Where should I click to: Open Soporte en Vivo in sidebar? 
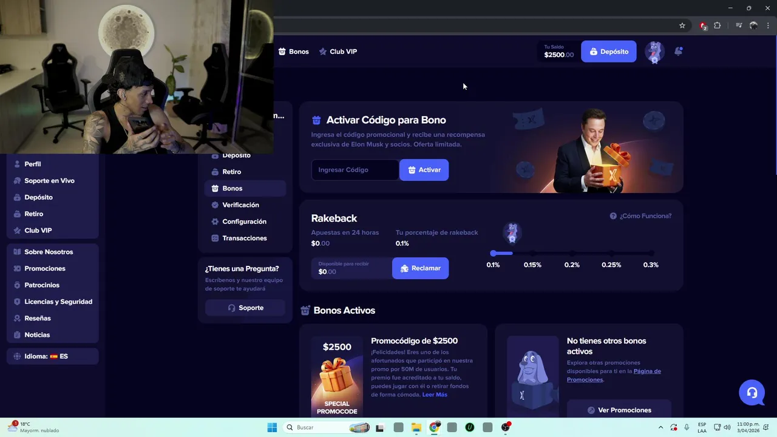pos(53,181)
